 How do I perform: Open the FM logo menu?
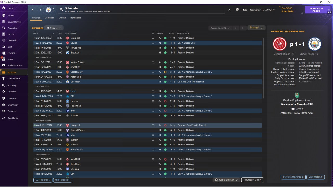pyautogui.click(x=245, y=10)
